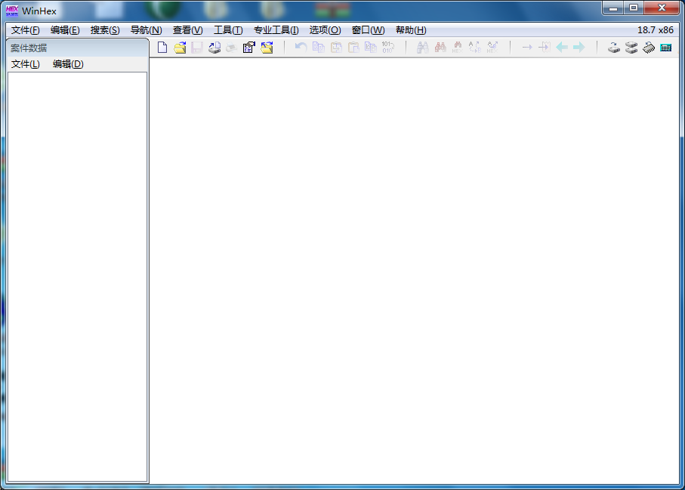Click the Undo arrow icon
This screenshot has width=685, height=490.
[301, 48]
